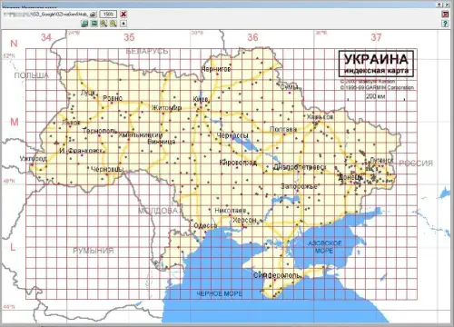
Task: Click the second green map image icon
Action: point(94,24)
